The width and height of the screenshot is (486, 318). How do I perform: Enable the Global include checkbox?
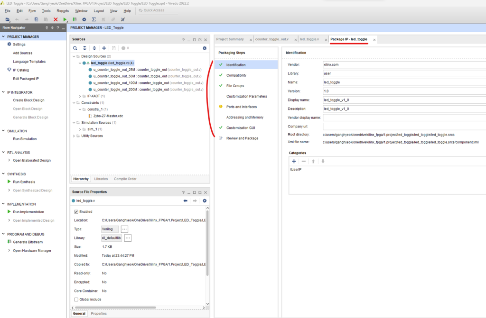pyautogui.click(x=76, y=300)
